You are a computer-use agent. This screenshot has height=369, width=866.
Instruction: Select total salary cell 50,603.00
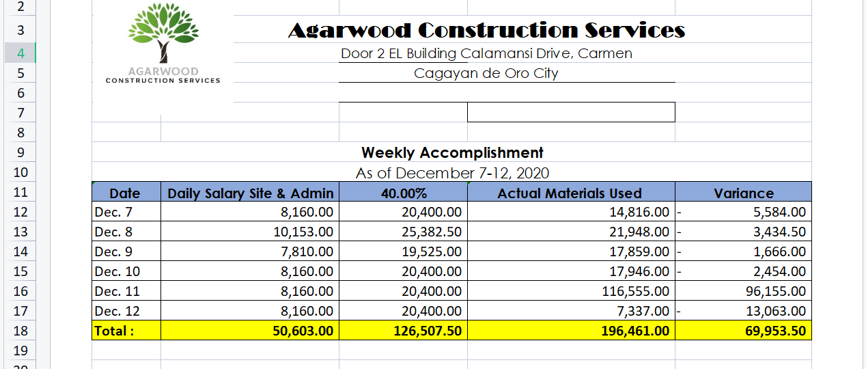(250, 331)
